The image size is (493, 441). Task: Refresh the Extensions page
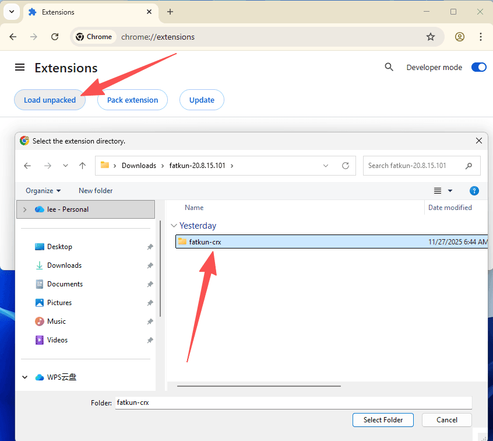54,36
